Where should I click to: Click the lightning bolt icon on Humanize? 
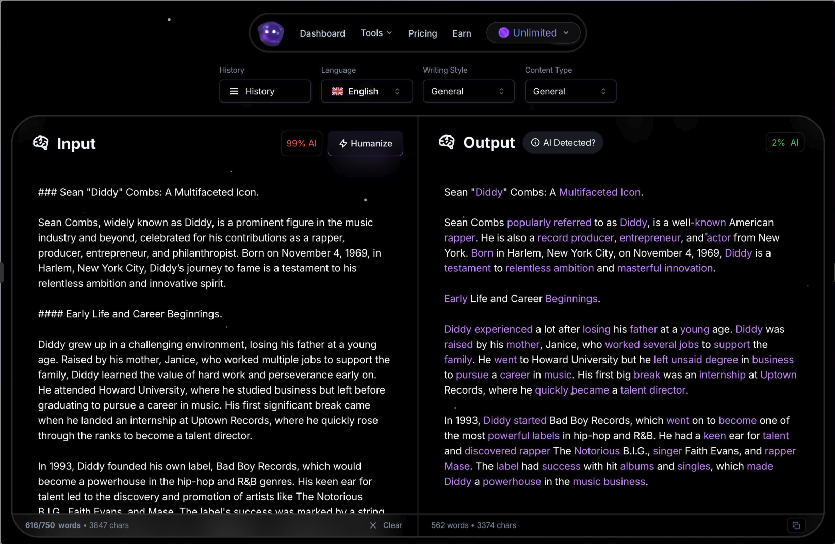click(x=343, y=144)
